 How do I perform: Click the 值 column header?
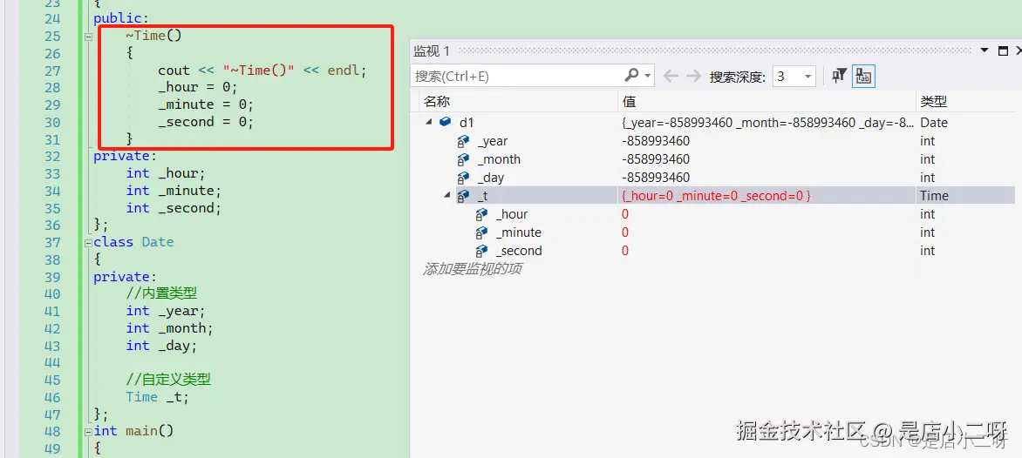pos(629,102)
